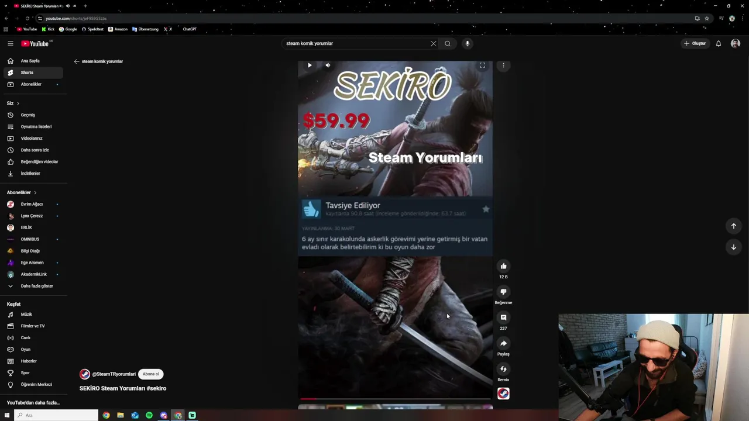Open the OMNIBUS subscription
This screenshot has height=421, width=749.
pos(32,239)
